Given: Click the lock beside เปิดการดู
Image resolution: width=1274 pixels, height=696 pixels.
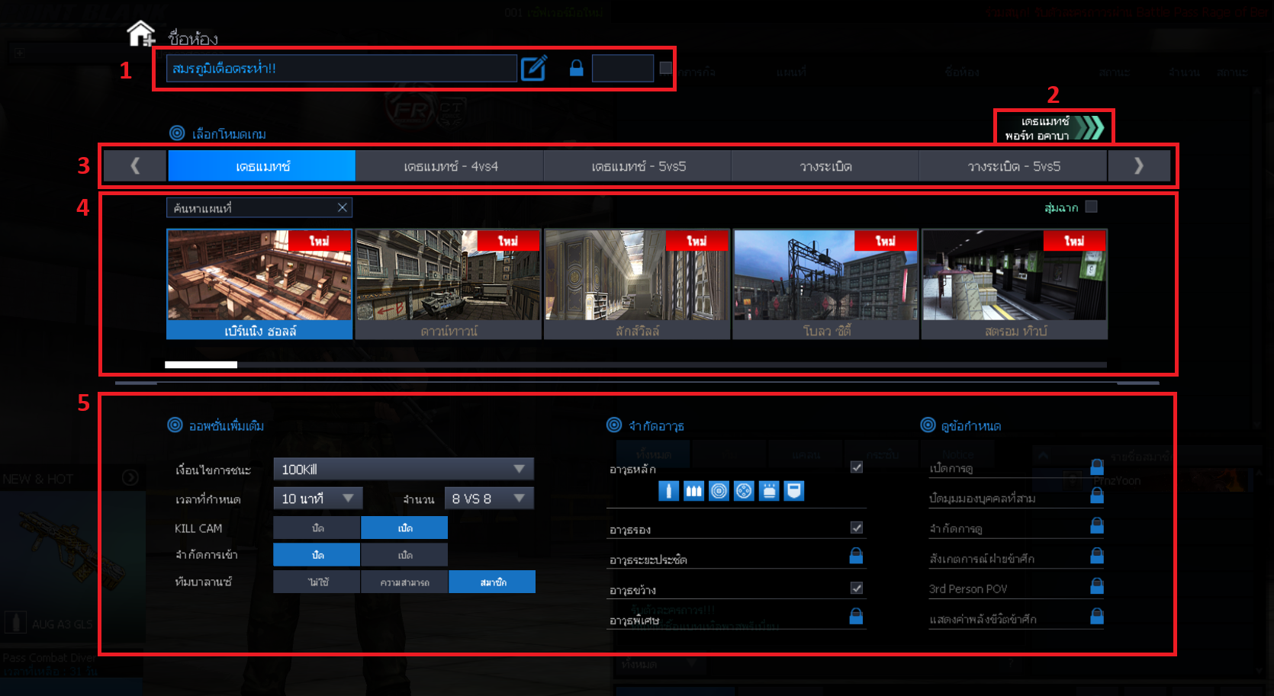Looking at the screenshot, I should [1097, 467].
